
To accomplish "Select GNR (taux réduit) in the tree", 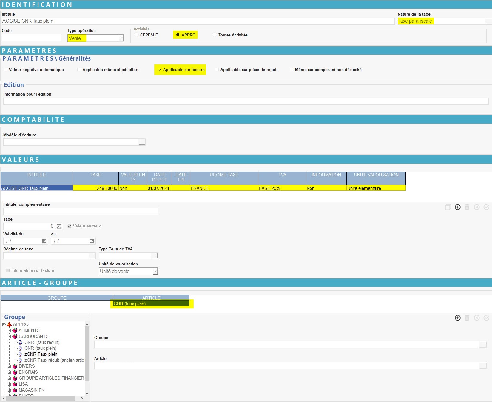I will coord(42,342).
